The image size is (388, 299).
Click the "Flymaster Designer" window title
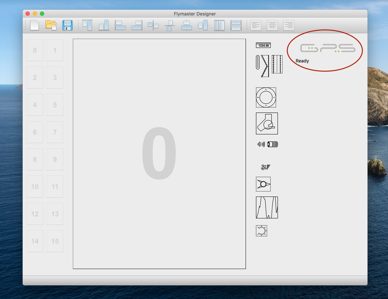point(195,14)
